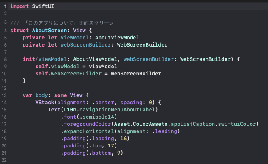Click padding value '16' on line 19
Image resolution: width=268 pixels, height=164 pixels.
pyautogui.click(x=124, y=139)
